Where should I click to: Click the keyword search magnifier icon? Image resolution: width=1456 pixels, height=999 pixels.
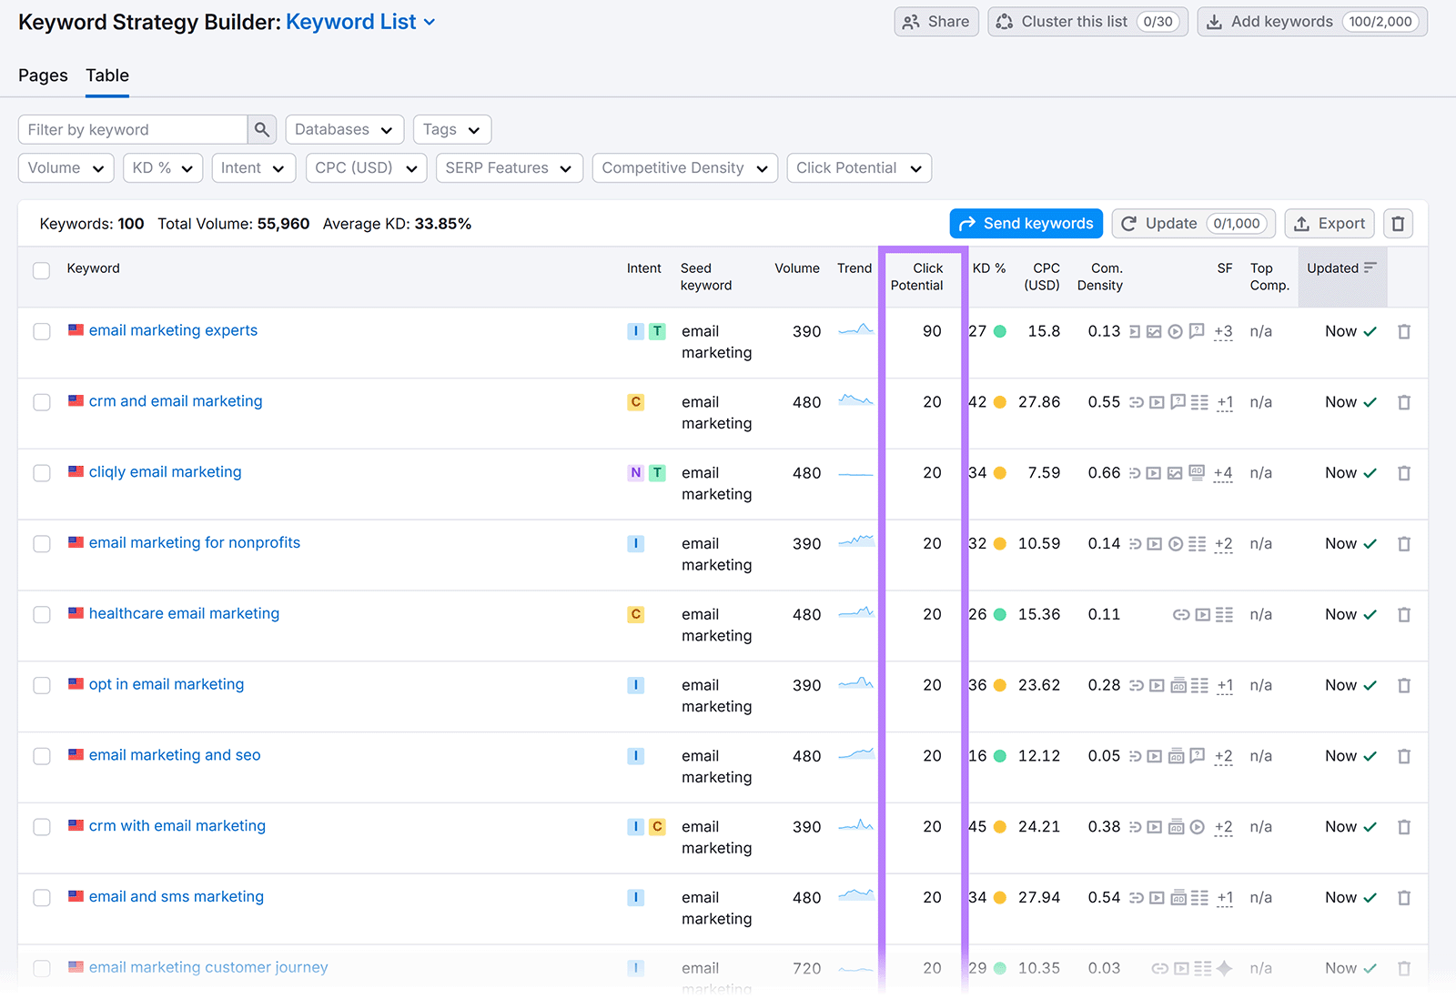click(261, 128)
